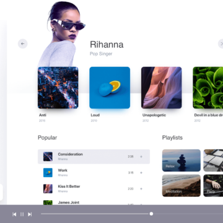Image resolution: width=223 pixels, height=223 pixels.
Task: Click the back arrow button
Action: point(23,44)
